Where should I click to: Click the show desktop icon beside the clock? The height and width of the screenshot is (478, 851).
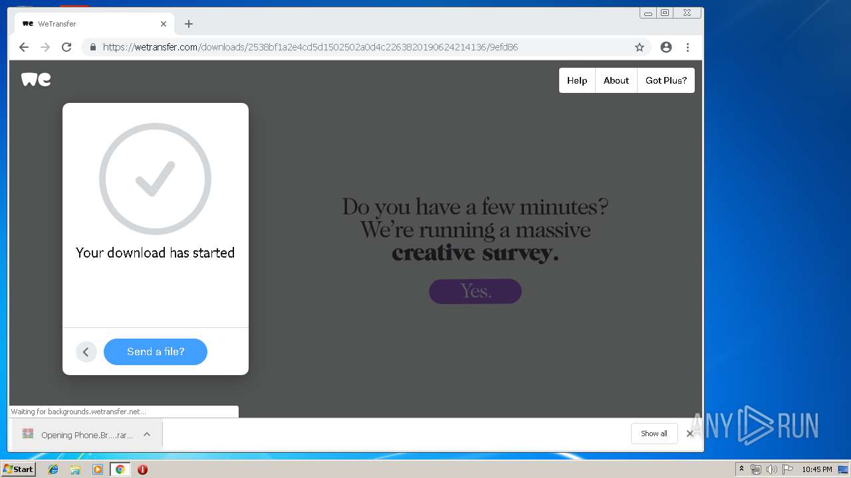pos(843,469)
